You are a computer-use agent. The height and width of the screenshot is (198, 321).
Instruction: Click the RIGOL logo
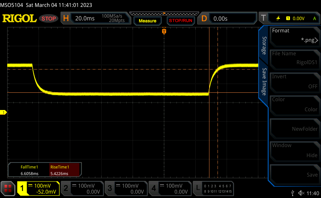coord(19,19)
